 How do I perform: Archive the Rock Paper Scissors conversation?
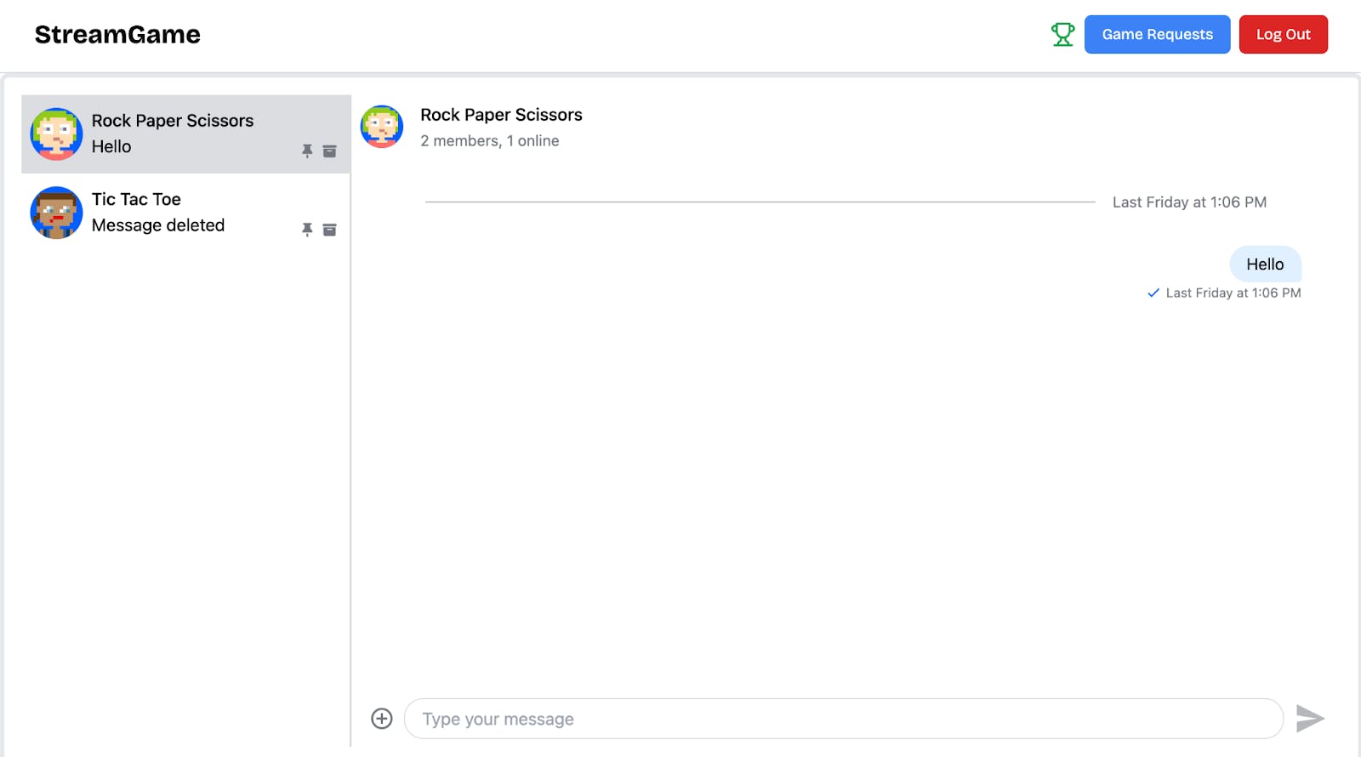coord(330,151)
